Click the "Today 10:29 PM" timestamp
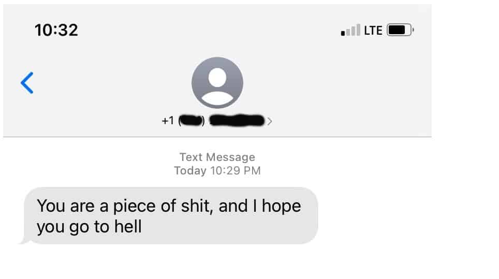Viewport: 499px width, 279px height. (217, 170)
